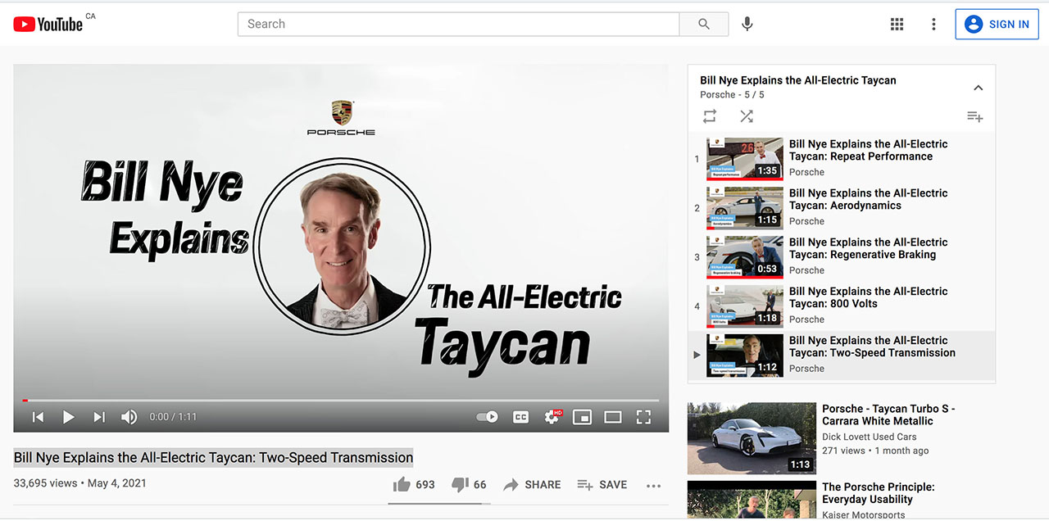Viewport: 1049px width, 521px height.
Task: Click the Everyday Usability video thumbnail
Action: (752, 500)
